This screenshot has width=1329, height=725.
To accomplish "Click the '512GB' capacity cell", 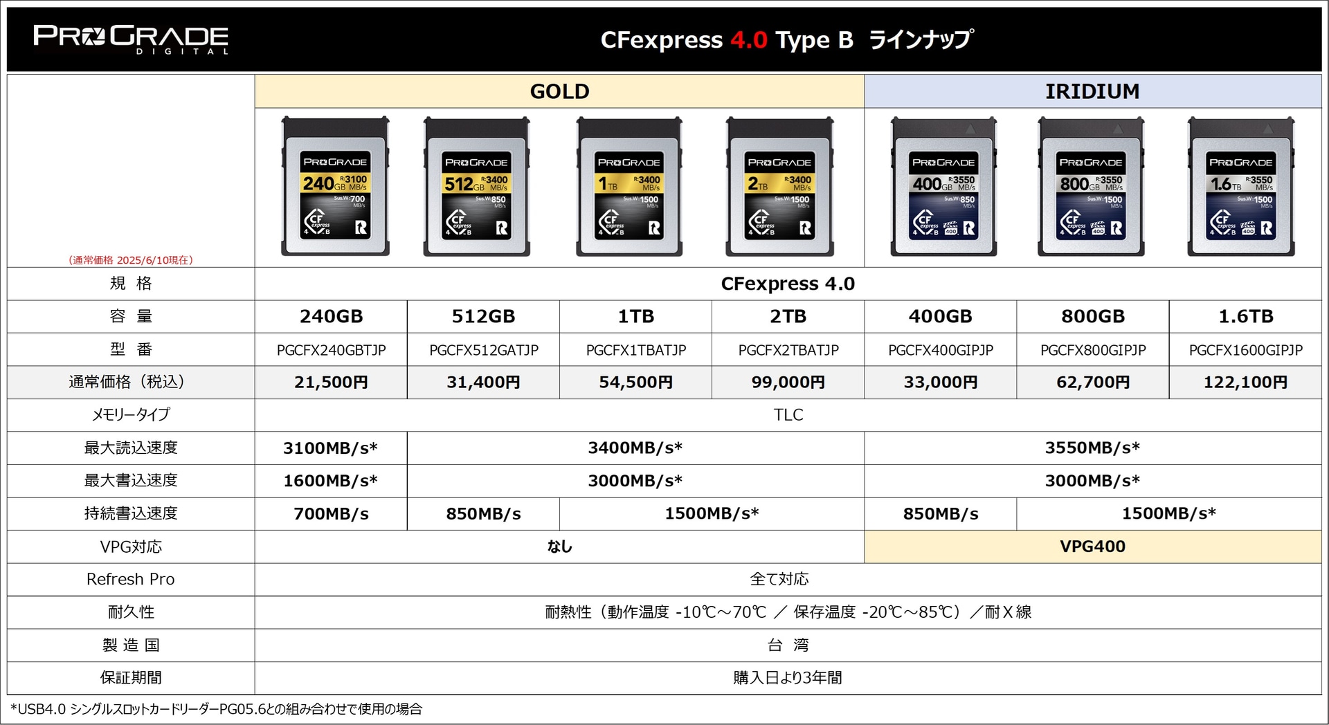I will tap(483, 316).
